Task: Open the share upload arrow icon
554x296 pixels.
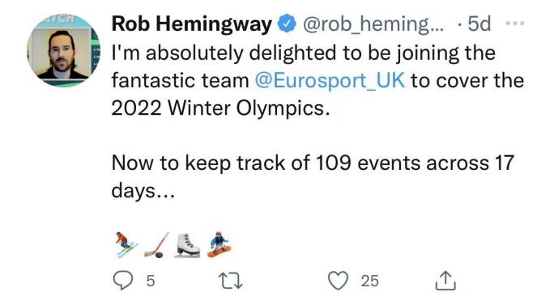Action: coord(445,281)
